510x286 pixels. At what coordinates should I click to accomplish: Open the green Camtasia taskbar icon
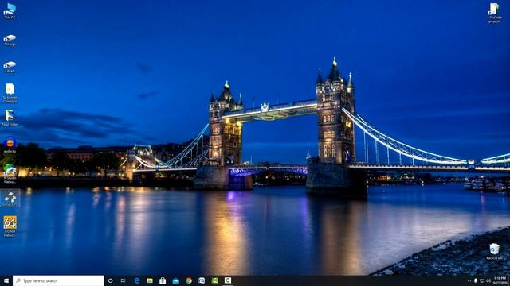click(x=214, y=280)
